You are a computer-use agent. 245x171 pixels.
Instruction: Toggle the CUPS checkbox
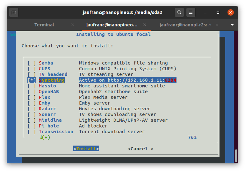(x=32, y=69)
